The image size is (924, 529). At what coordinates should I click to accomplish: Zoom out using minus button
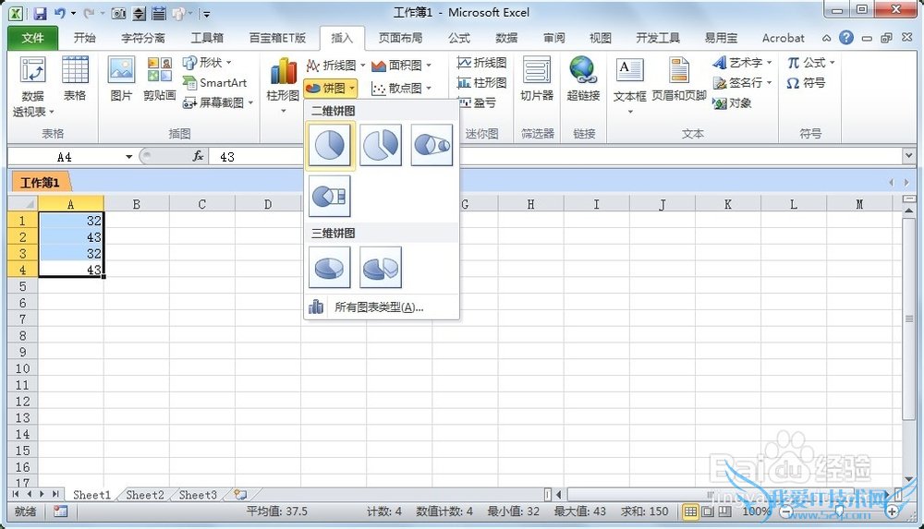785,511
